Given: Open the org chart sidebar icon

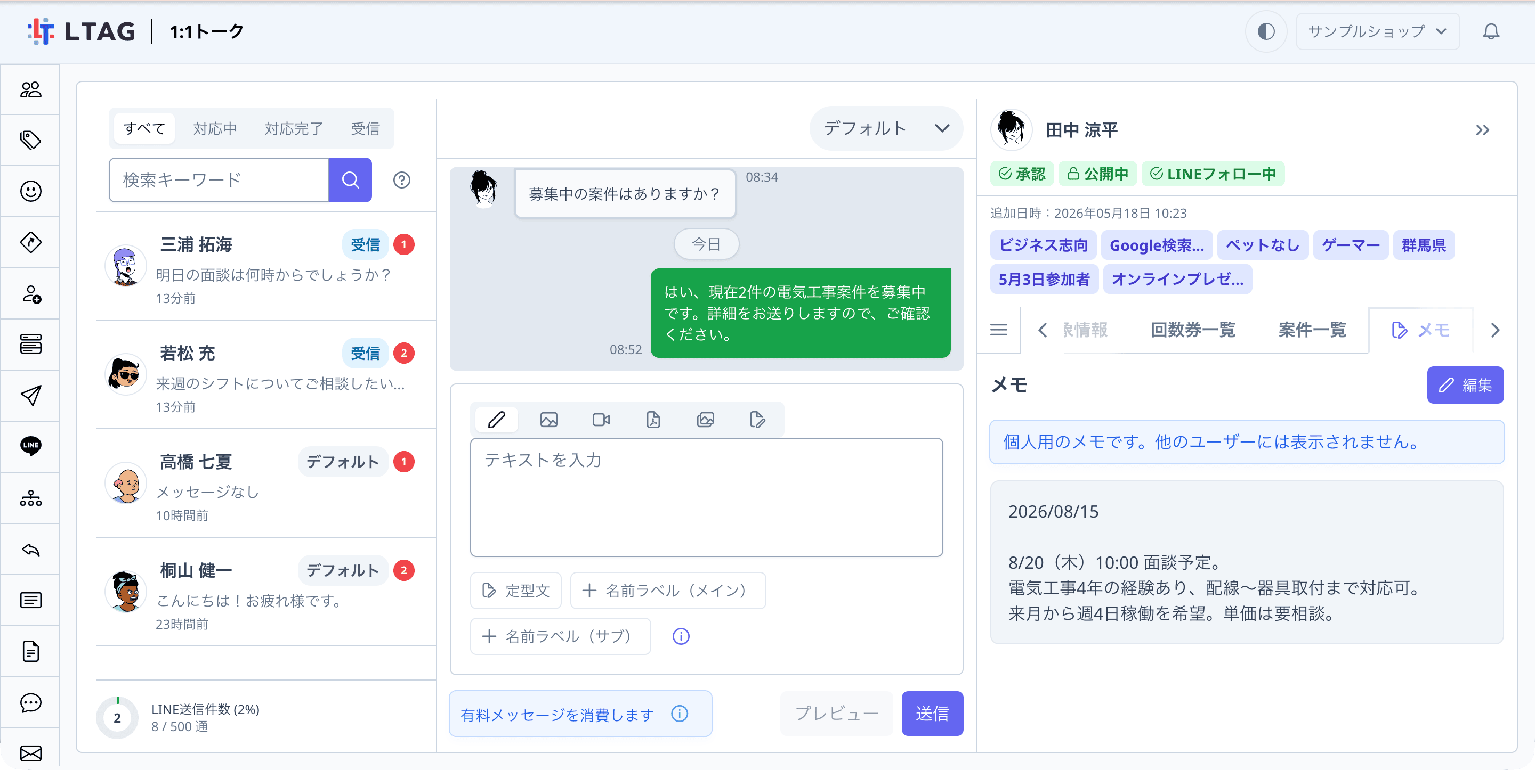Looking at the screenshot, I should 30,498.
